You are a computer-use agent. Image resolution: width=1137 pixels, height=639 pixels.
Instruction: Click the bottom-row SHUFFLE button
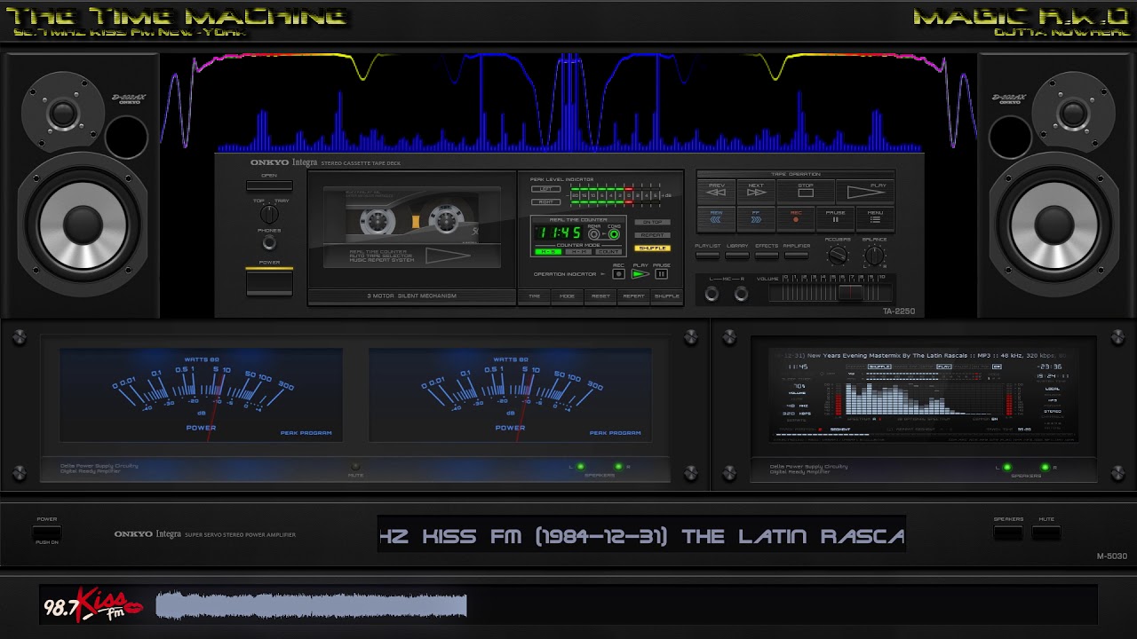pos(667,297)
